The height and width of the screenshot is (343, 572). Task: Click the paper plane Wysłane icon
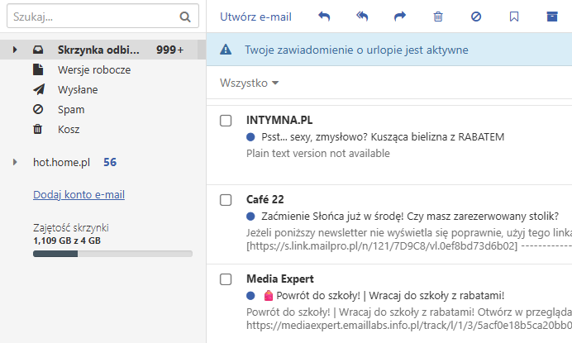39,89
